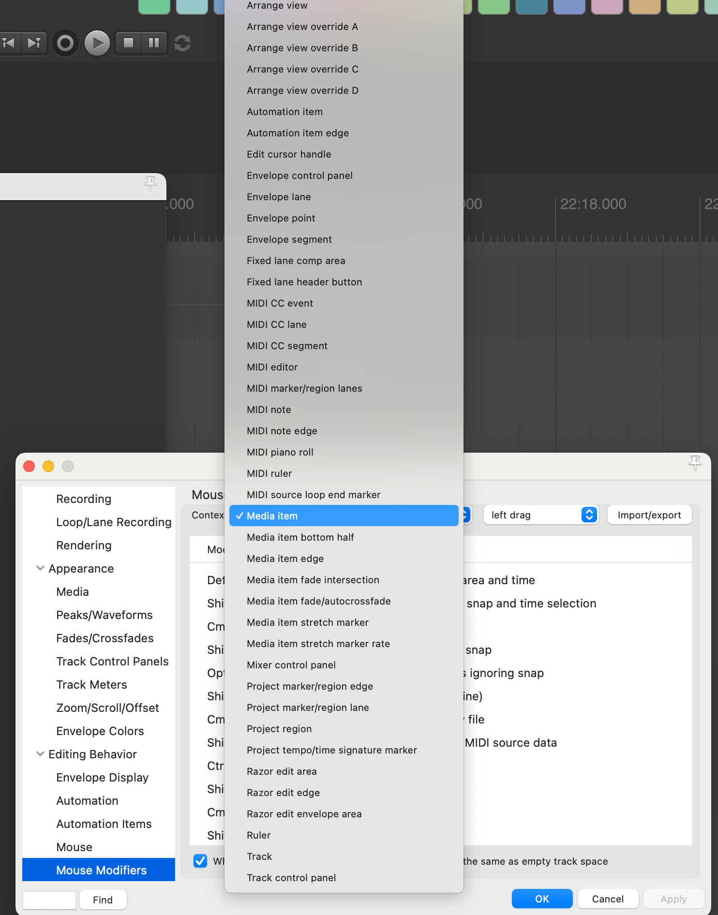
Task: Click the transport Record button
Action: point(65,44)
